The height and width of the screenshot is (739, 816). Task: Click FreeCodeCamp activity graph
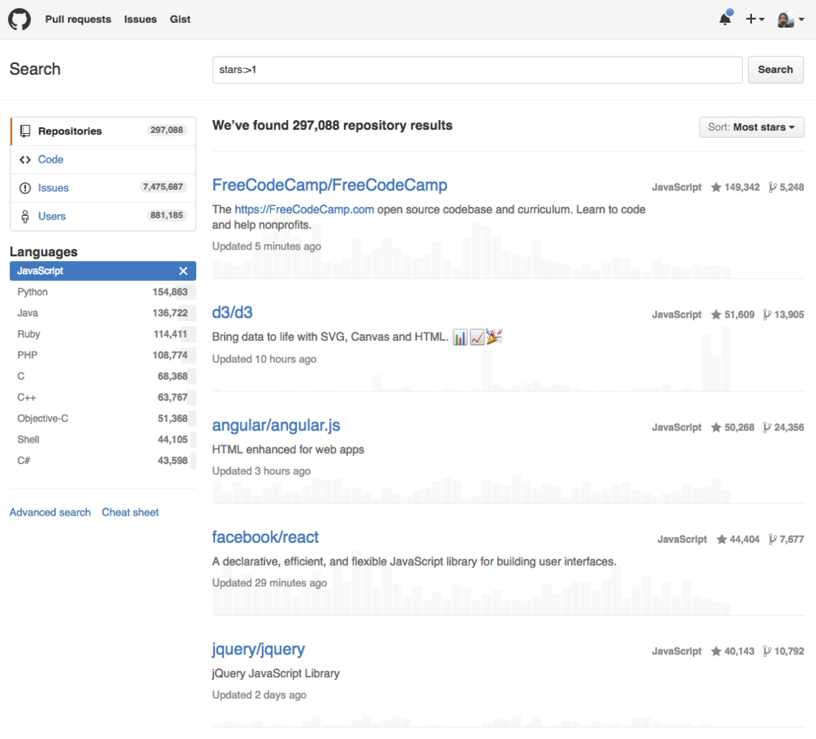click(471, 251)
